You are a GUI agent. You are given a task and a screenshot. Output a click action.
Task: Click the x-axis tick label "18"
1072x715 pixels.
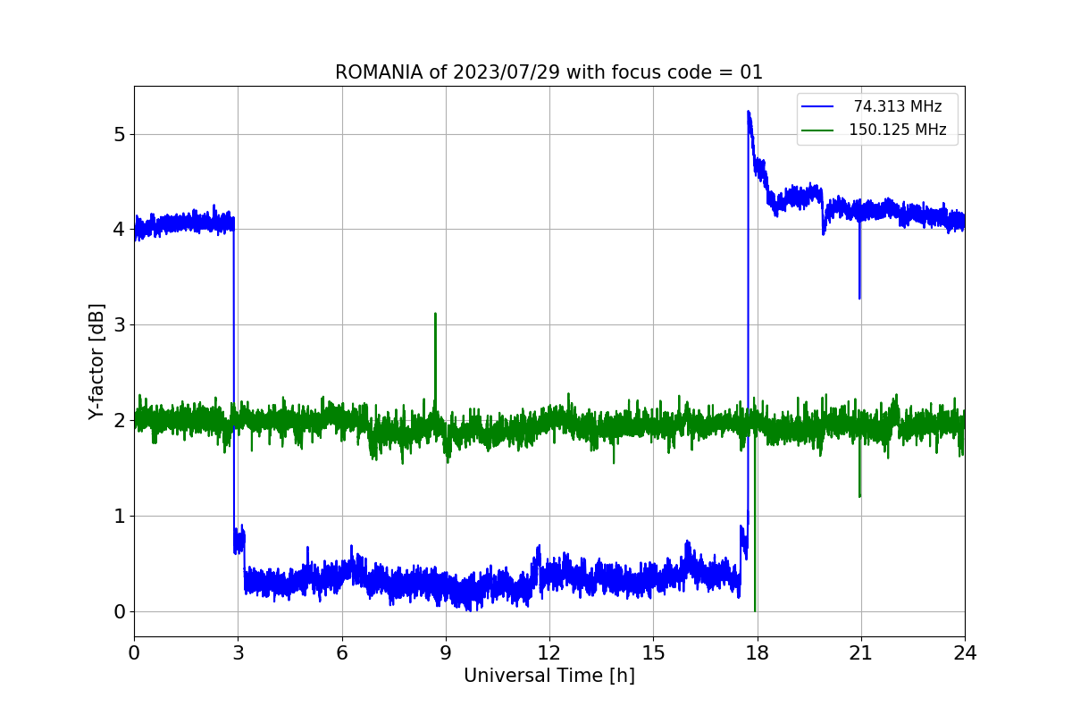tap(758, 652)
